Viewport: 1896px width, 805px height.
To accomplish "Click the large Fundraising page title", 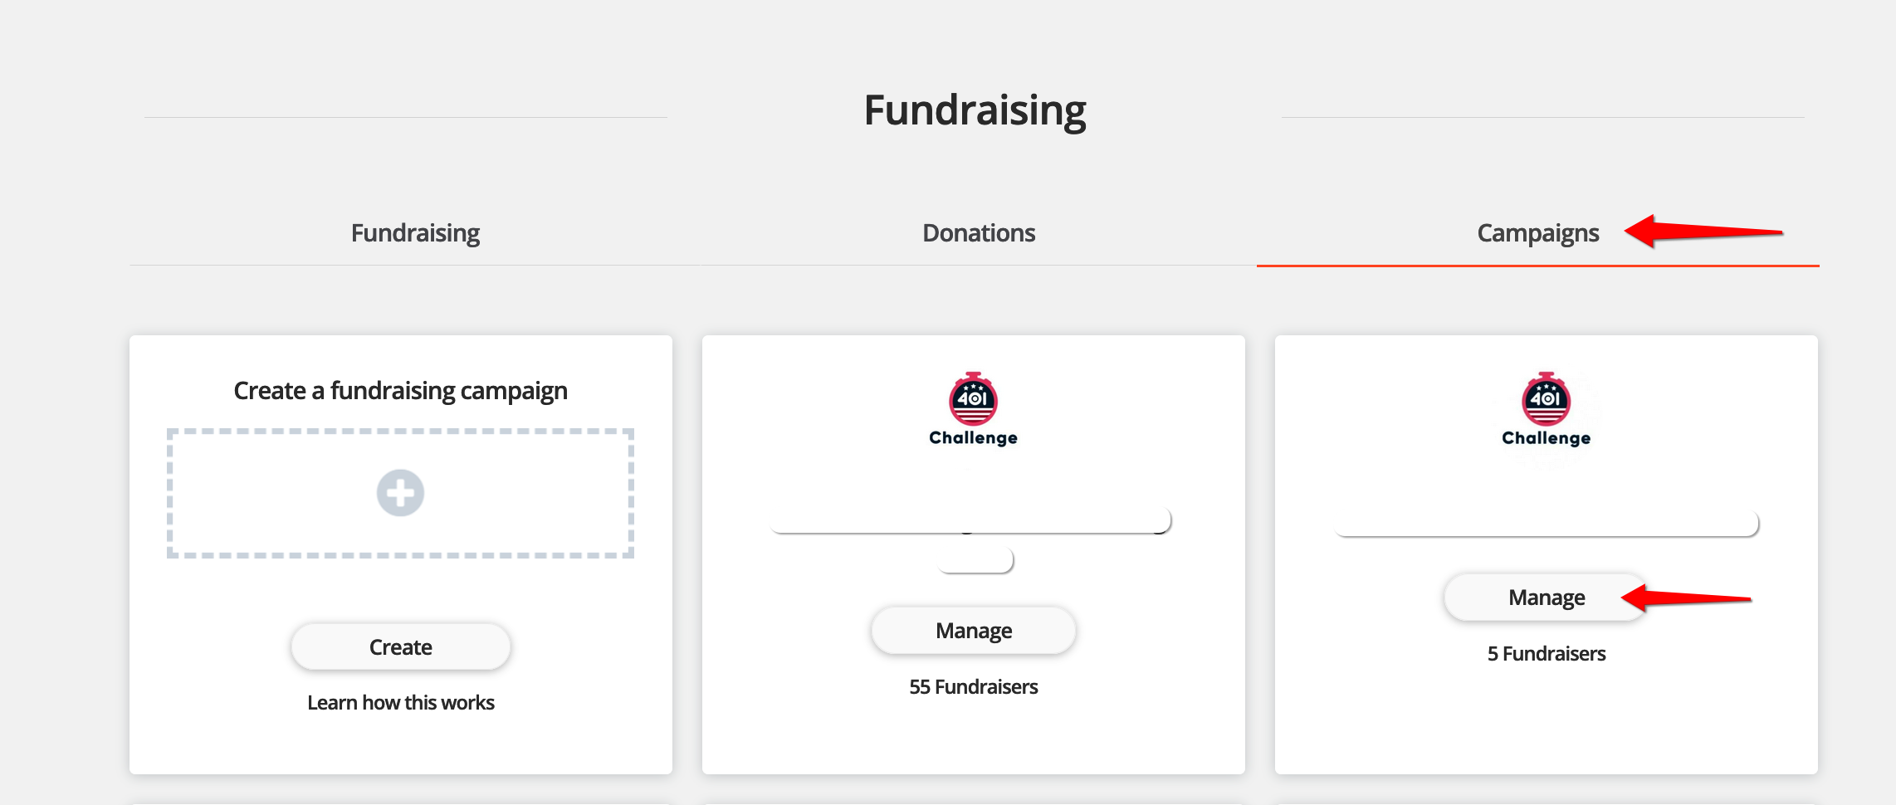I will tap(975, 110).
